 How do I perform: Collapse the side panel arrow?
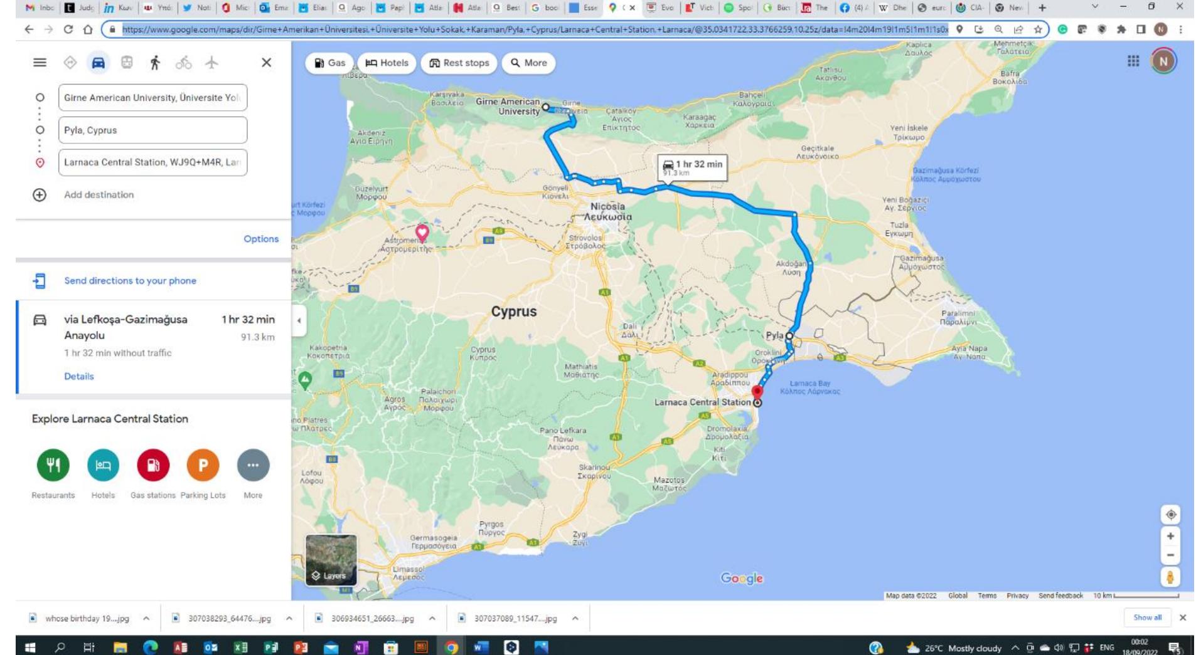pos(299,321)
